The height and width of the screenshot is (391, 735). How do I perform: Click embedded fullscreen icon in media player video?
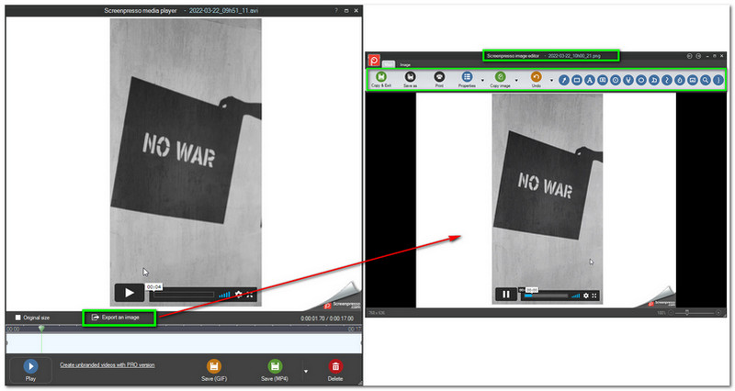pos(249,294)
